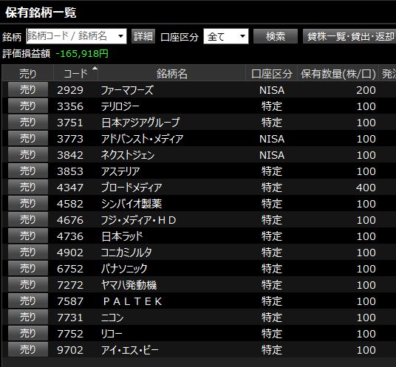396x367 pixels.
Task: Click 売り button for テリロジー row
Action: pyautogui.click(x=28, y=106)
